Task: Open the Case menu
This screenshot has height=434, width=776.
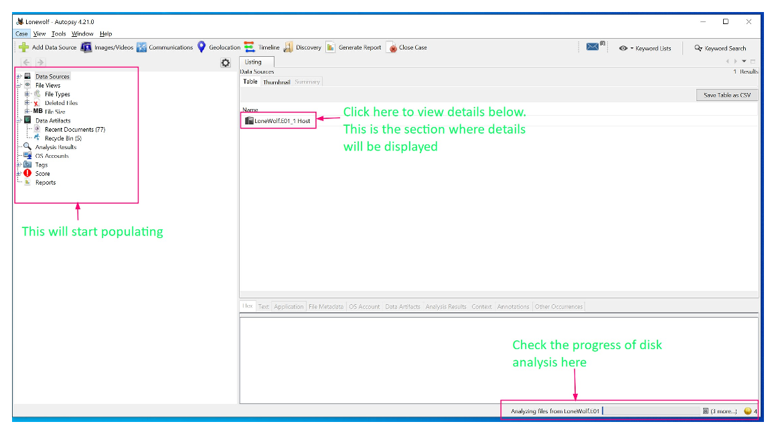Action: pyautogui.click(x=21, y=33)
